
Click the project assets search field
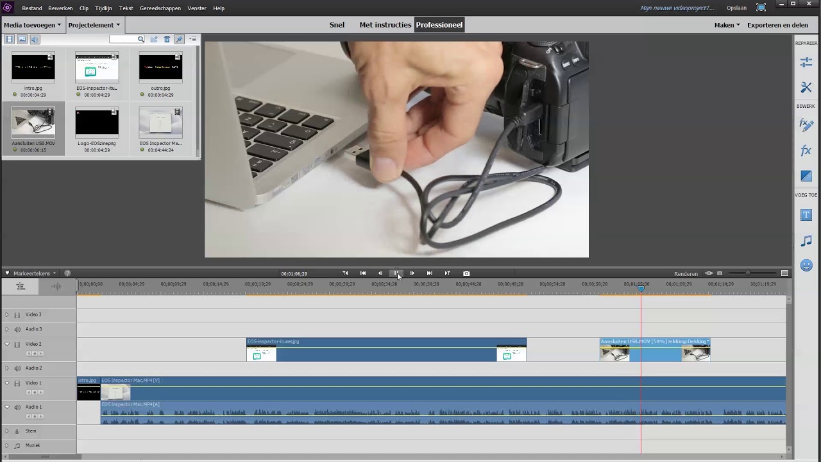[127, 40]
